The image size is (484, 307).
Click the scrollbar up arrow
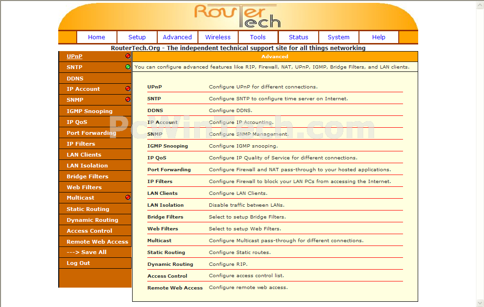tap(480, 5)
